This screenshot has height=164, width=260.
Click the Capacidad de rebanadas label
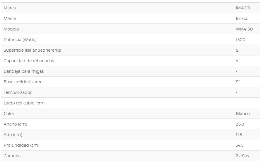pyautogui.click(x=29, y=61)
